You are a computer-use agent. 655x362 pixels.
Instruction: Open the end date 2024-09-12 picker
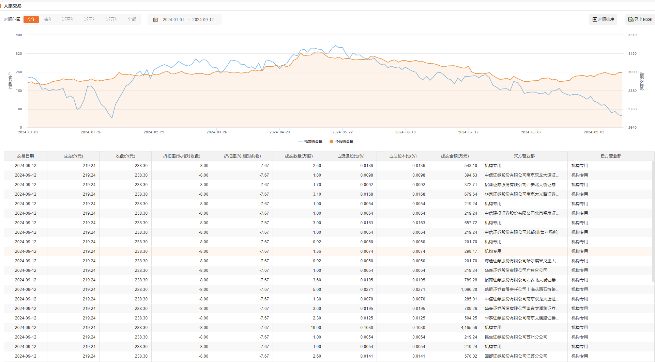point(203,20)
